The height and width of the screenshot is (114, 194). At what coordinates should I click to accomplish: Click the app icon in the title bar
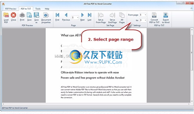point(3,4)
